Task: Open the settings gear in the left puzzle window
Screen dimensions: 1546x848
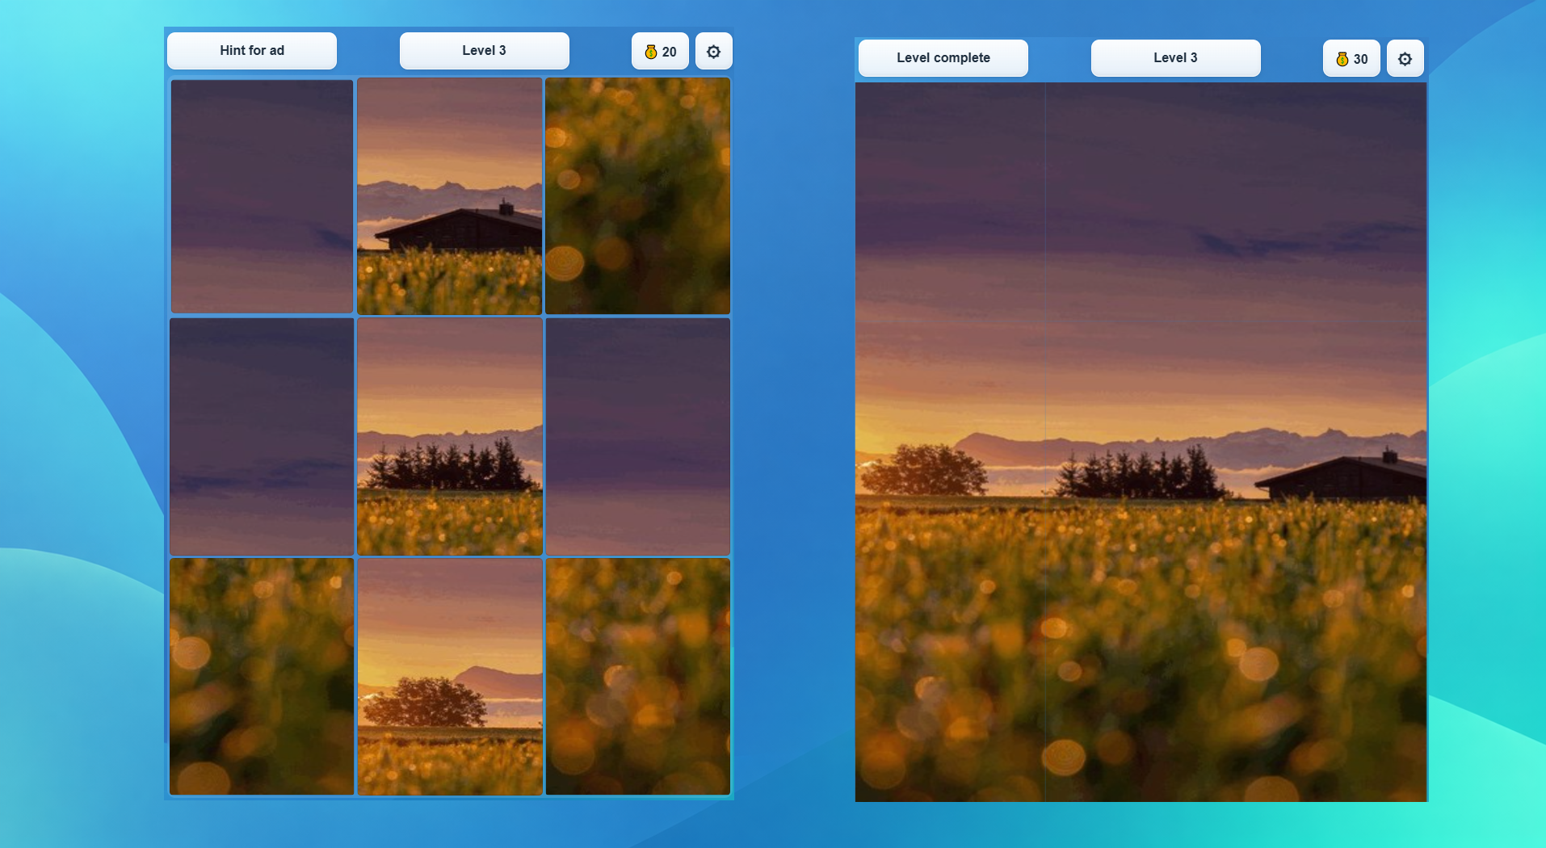Action: pyautogui.click(x=713, y=50)
